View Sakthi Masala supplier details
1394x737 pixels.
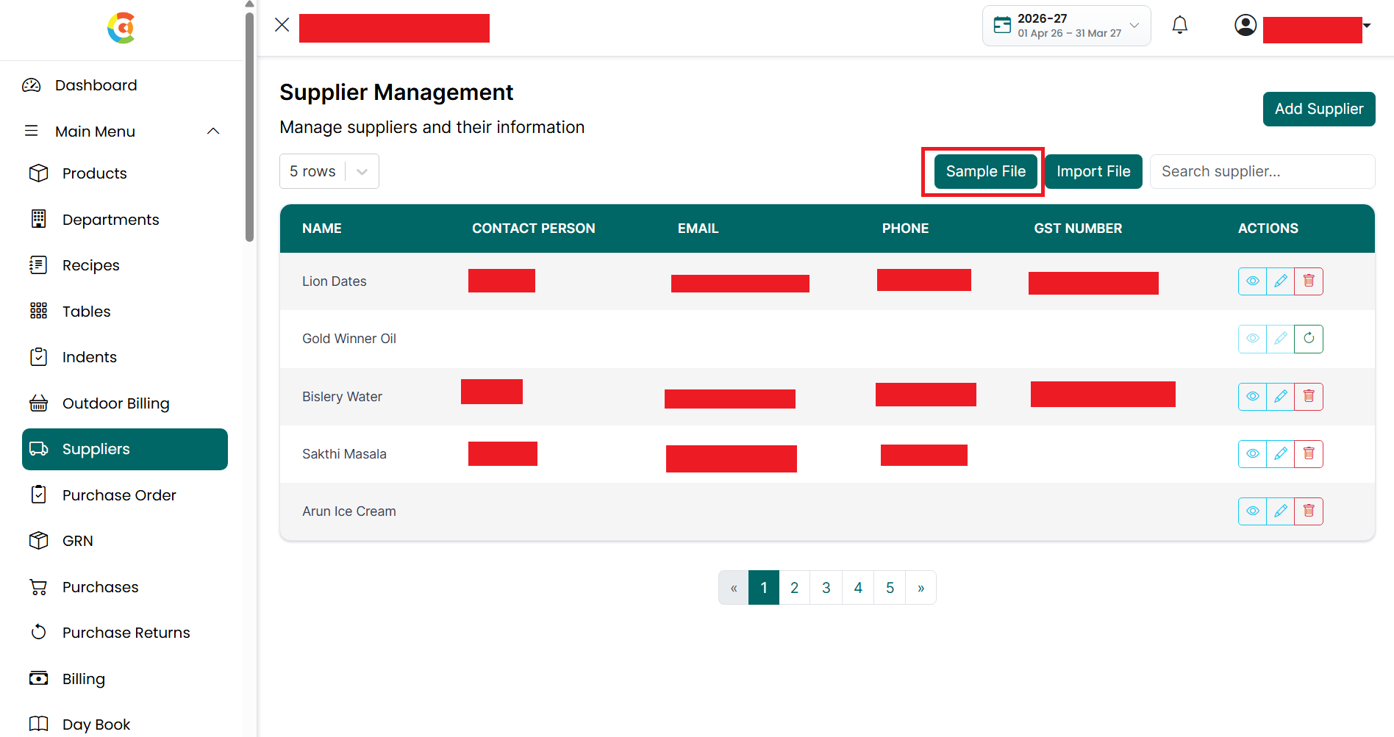(x=1252, y=453)
